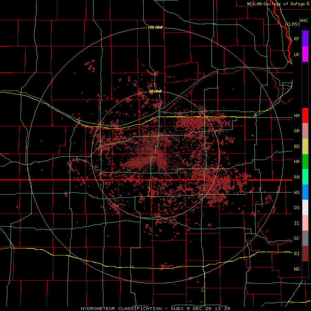Image resolution: width=311 pixels, height=311 pixels.
Task: Click the RF legend label
Action: tap(297, 39)
